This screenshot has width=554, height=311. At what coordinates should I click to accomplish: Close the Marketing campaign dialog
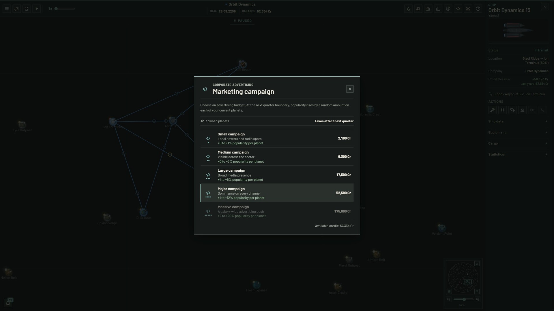350,89
